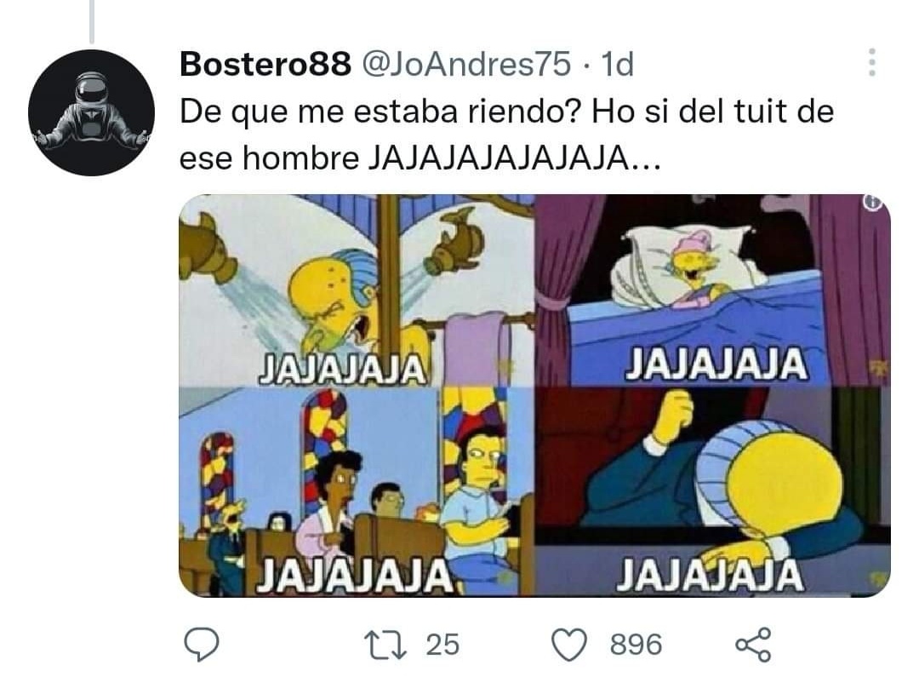Click the thread connector line above avatar

point(91,21)
